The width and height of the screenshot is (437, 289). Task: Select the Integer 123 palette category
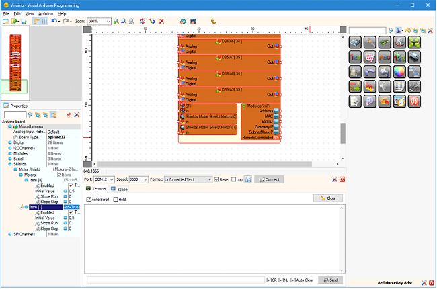(x=355, y=57)
